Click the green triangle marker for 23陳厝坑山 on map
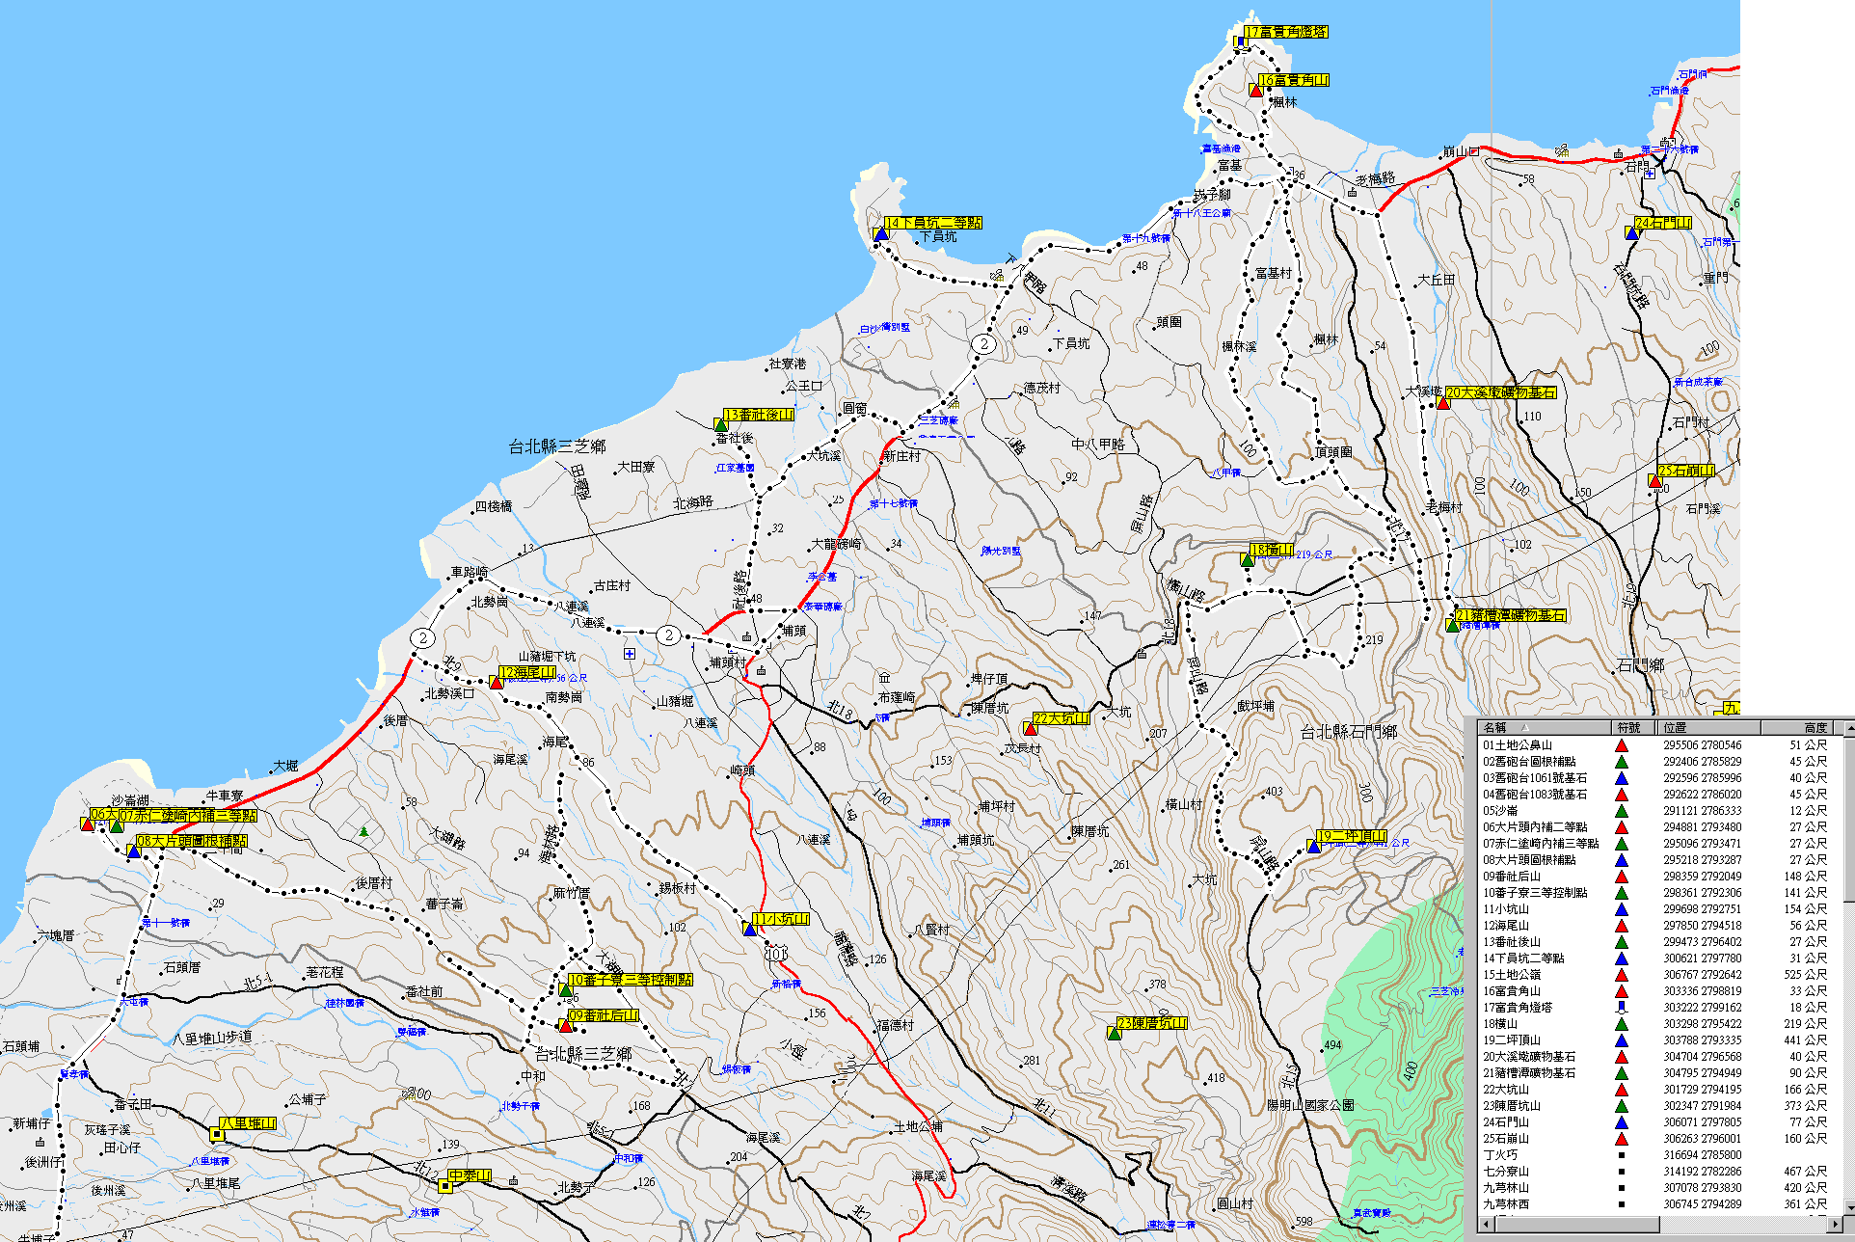 (1114, 1033)
